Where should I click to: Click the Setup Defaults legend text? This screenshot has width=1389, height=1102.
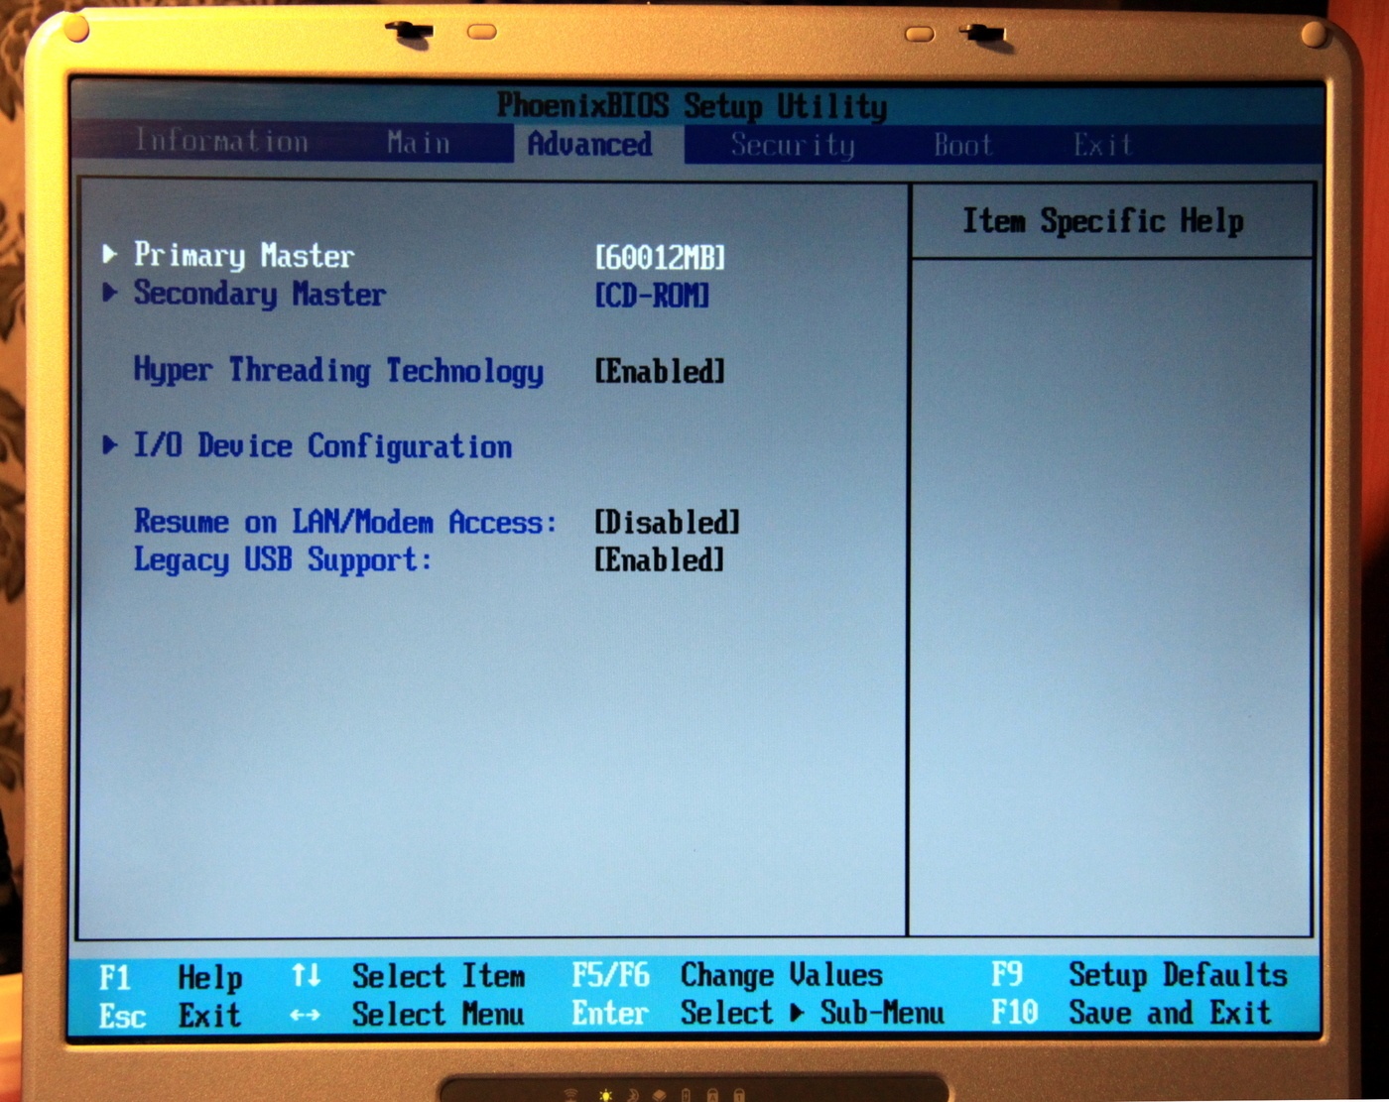click(x=1179, y=975)
